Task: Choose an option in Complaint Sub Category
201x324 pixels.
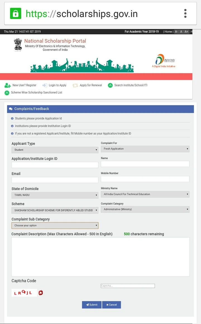Action: [55, 225]
